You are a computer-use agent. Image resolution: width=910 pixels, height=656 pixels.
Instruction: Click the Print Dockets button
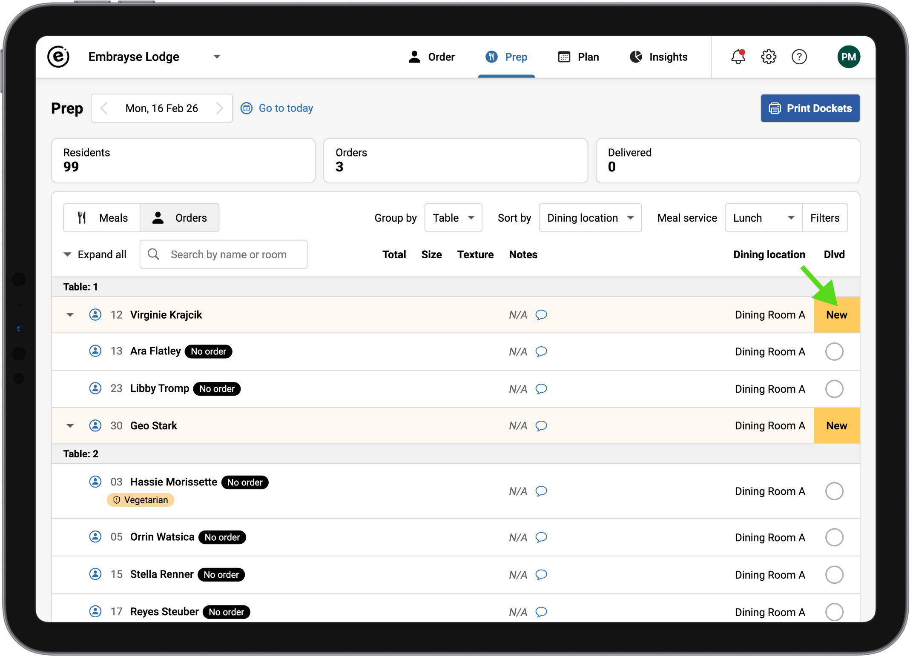[x=810, y=108]
